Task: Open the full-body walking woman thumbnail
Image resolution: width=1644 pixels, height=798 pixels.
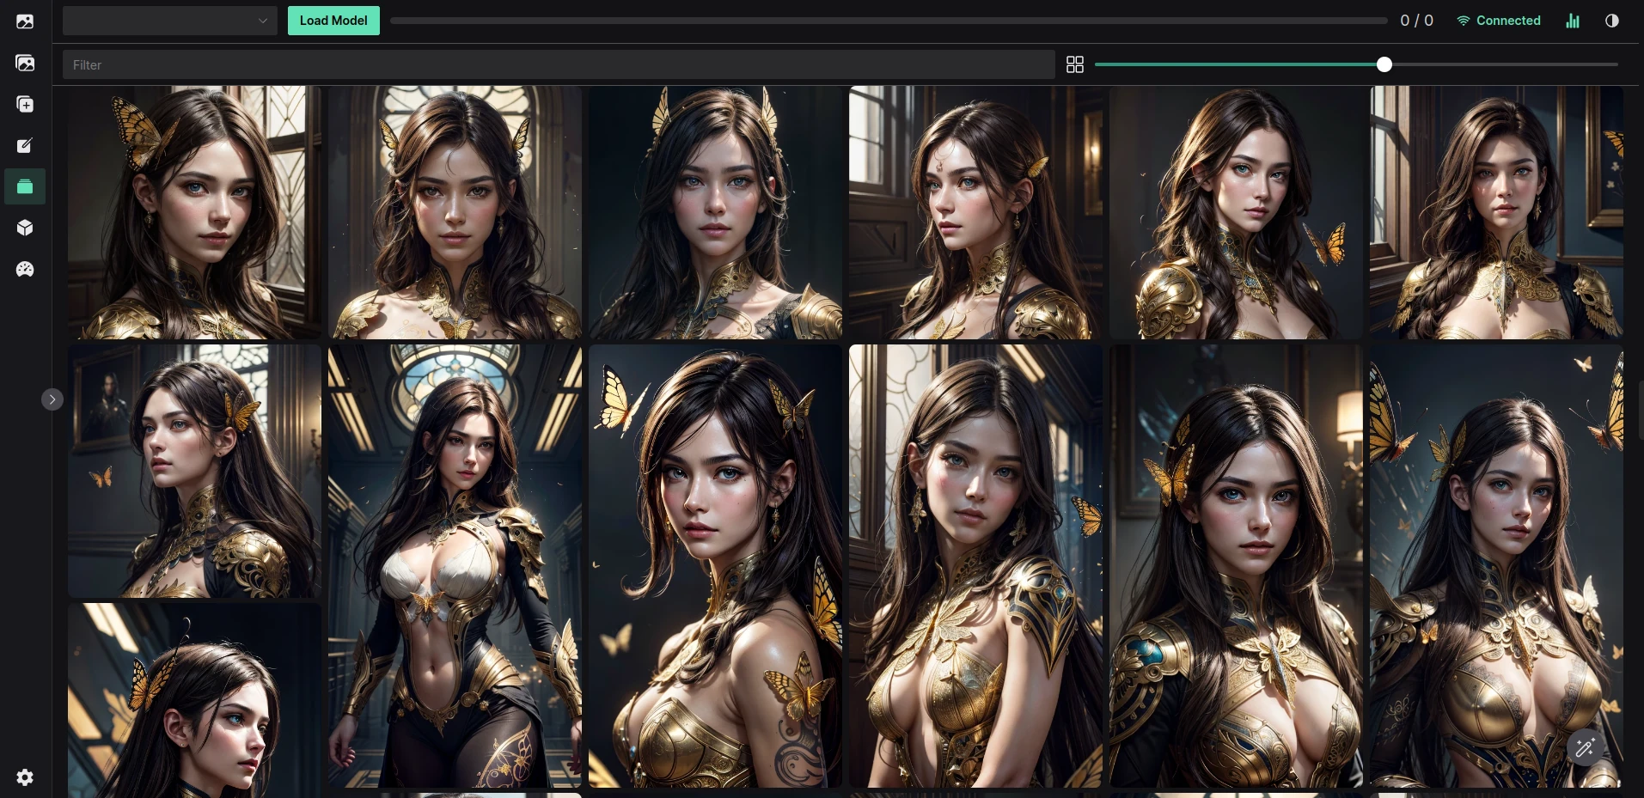Action: [x=455, y=566]
